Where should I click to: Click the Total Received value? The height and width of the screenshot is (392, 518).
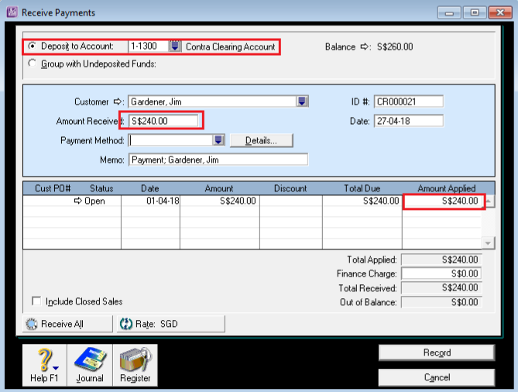pyautogui.click(x=441, y=287)
